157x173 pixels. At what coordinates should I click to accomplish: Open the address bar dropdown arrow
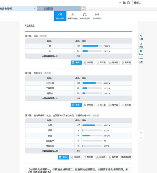120,3
